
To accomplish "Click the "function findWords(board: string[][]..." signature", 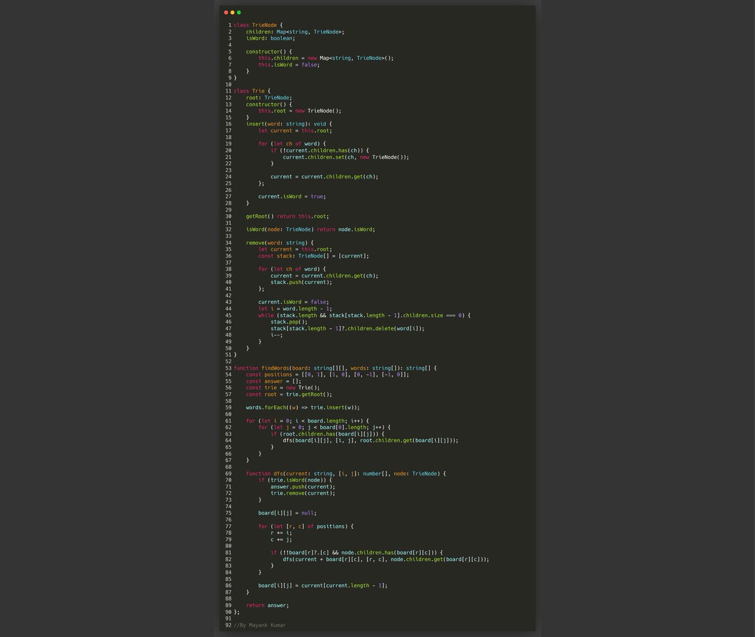I will click(335, 368).
